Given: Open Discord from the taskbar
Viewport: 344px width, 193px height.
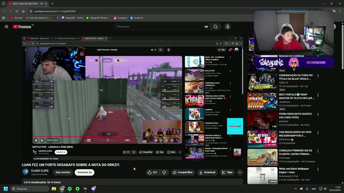Looking at the screenshot, I should click(93, 189).
